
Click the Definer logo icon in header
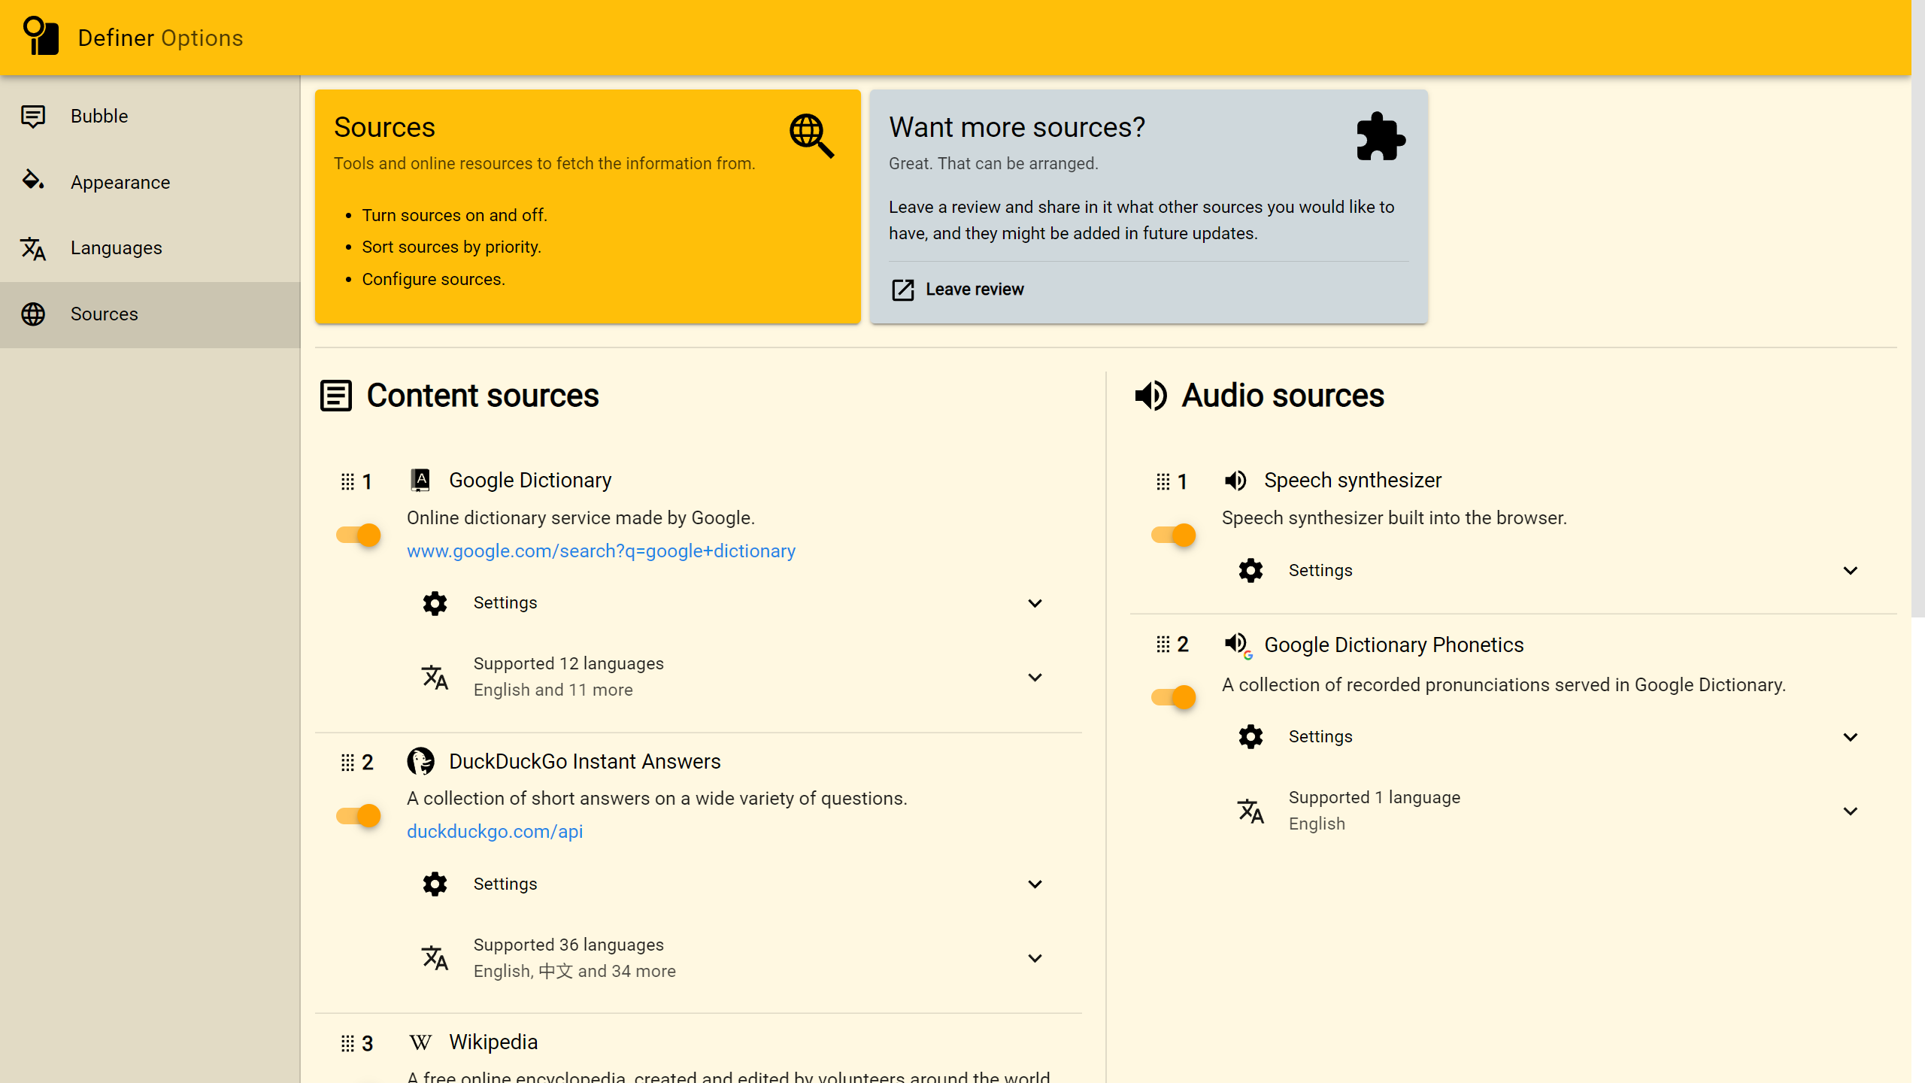[x=41, y=36]
